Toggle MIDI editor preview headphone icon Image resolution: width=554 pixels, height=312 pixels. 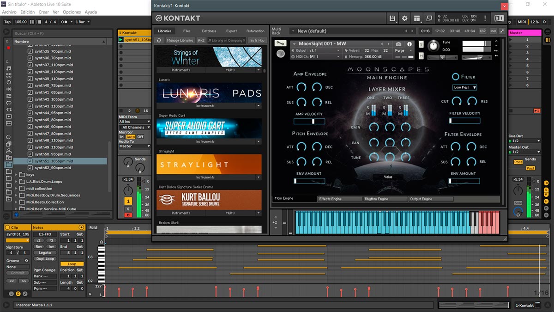click(x=102, y=242)
